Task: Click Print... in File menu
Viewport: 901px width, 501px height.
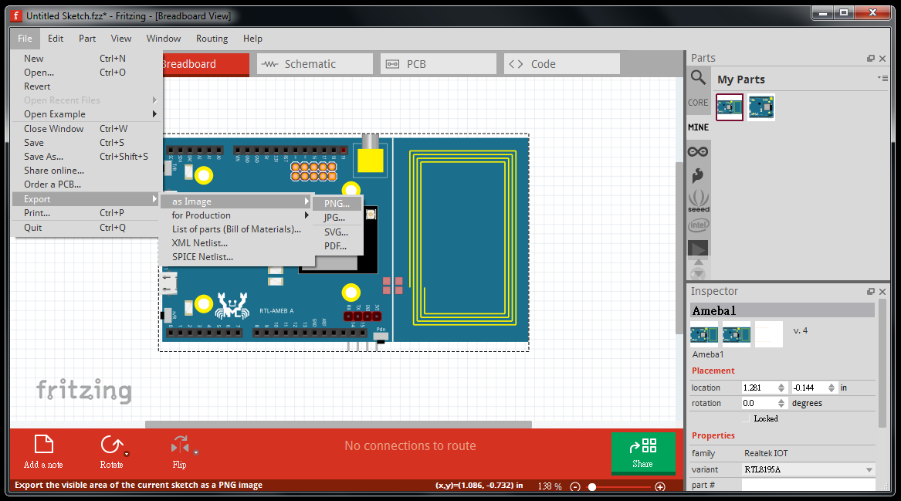Action: (x=86, y=213)
